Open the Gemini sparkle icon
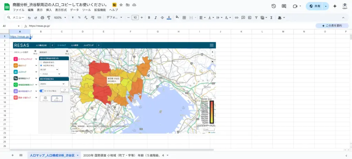 pyautogui.click(x=335, y=6)
